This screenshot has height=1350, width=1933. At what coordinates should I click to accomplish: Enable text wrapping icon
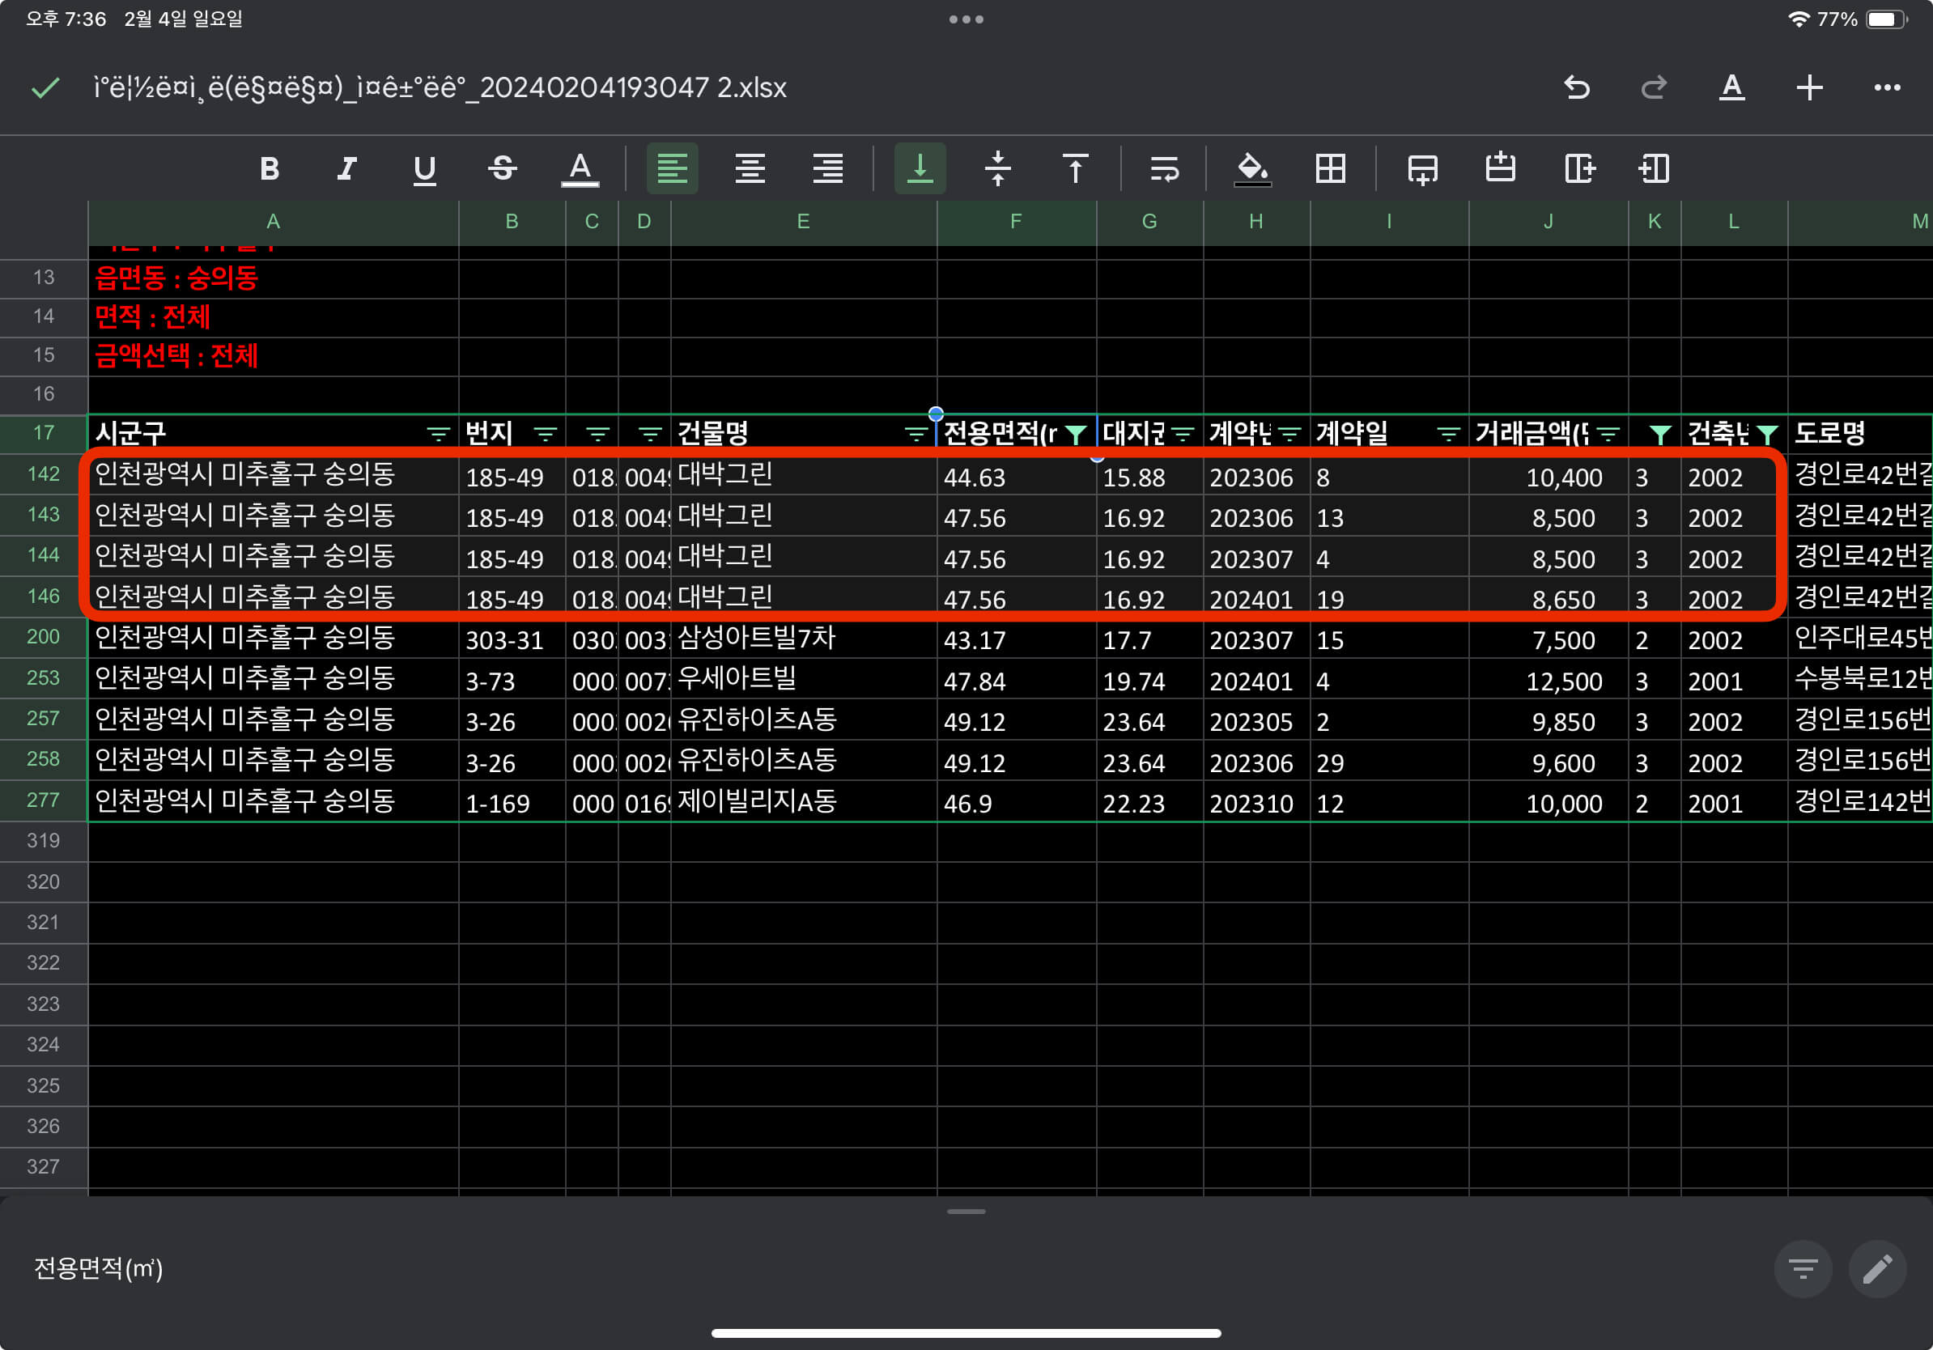tap(1164, 169)
